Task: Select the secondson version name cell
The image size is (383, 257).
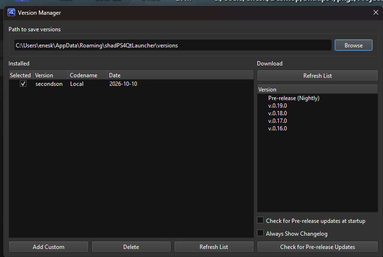Action: 49,84
